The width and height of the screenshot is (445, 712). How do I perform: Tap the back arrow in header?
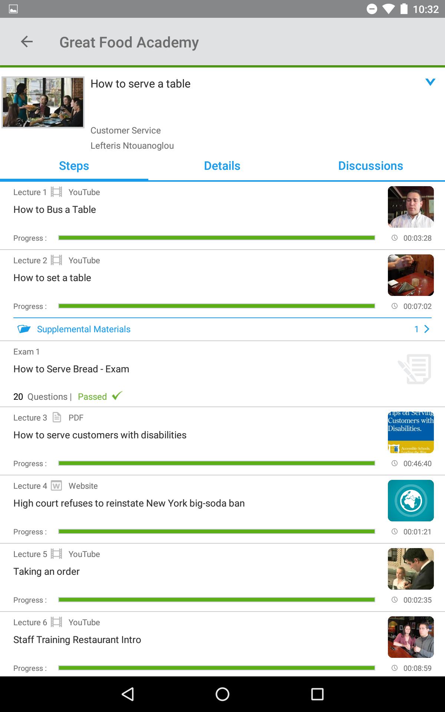pyautogui.click(x=27, y=42)
